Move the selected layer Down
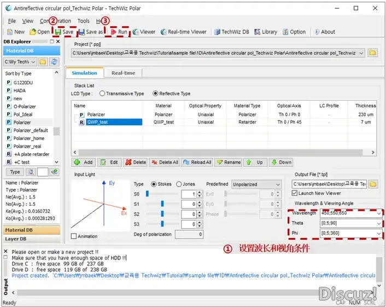This screenshot has width=386, height=307. [281, 163]
